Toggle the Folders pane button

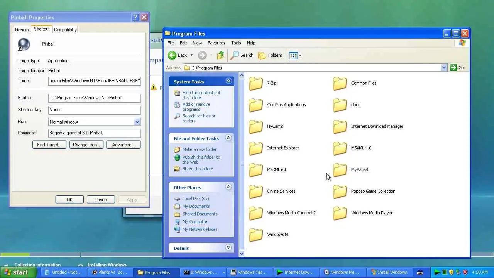click(270, 55)
